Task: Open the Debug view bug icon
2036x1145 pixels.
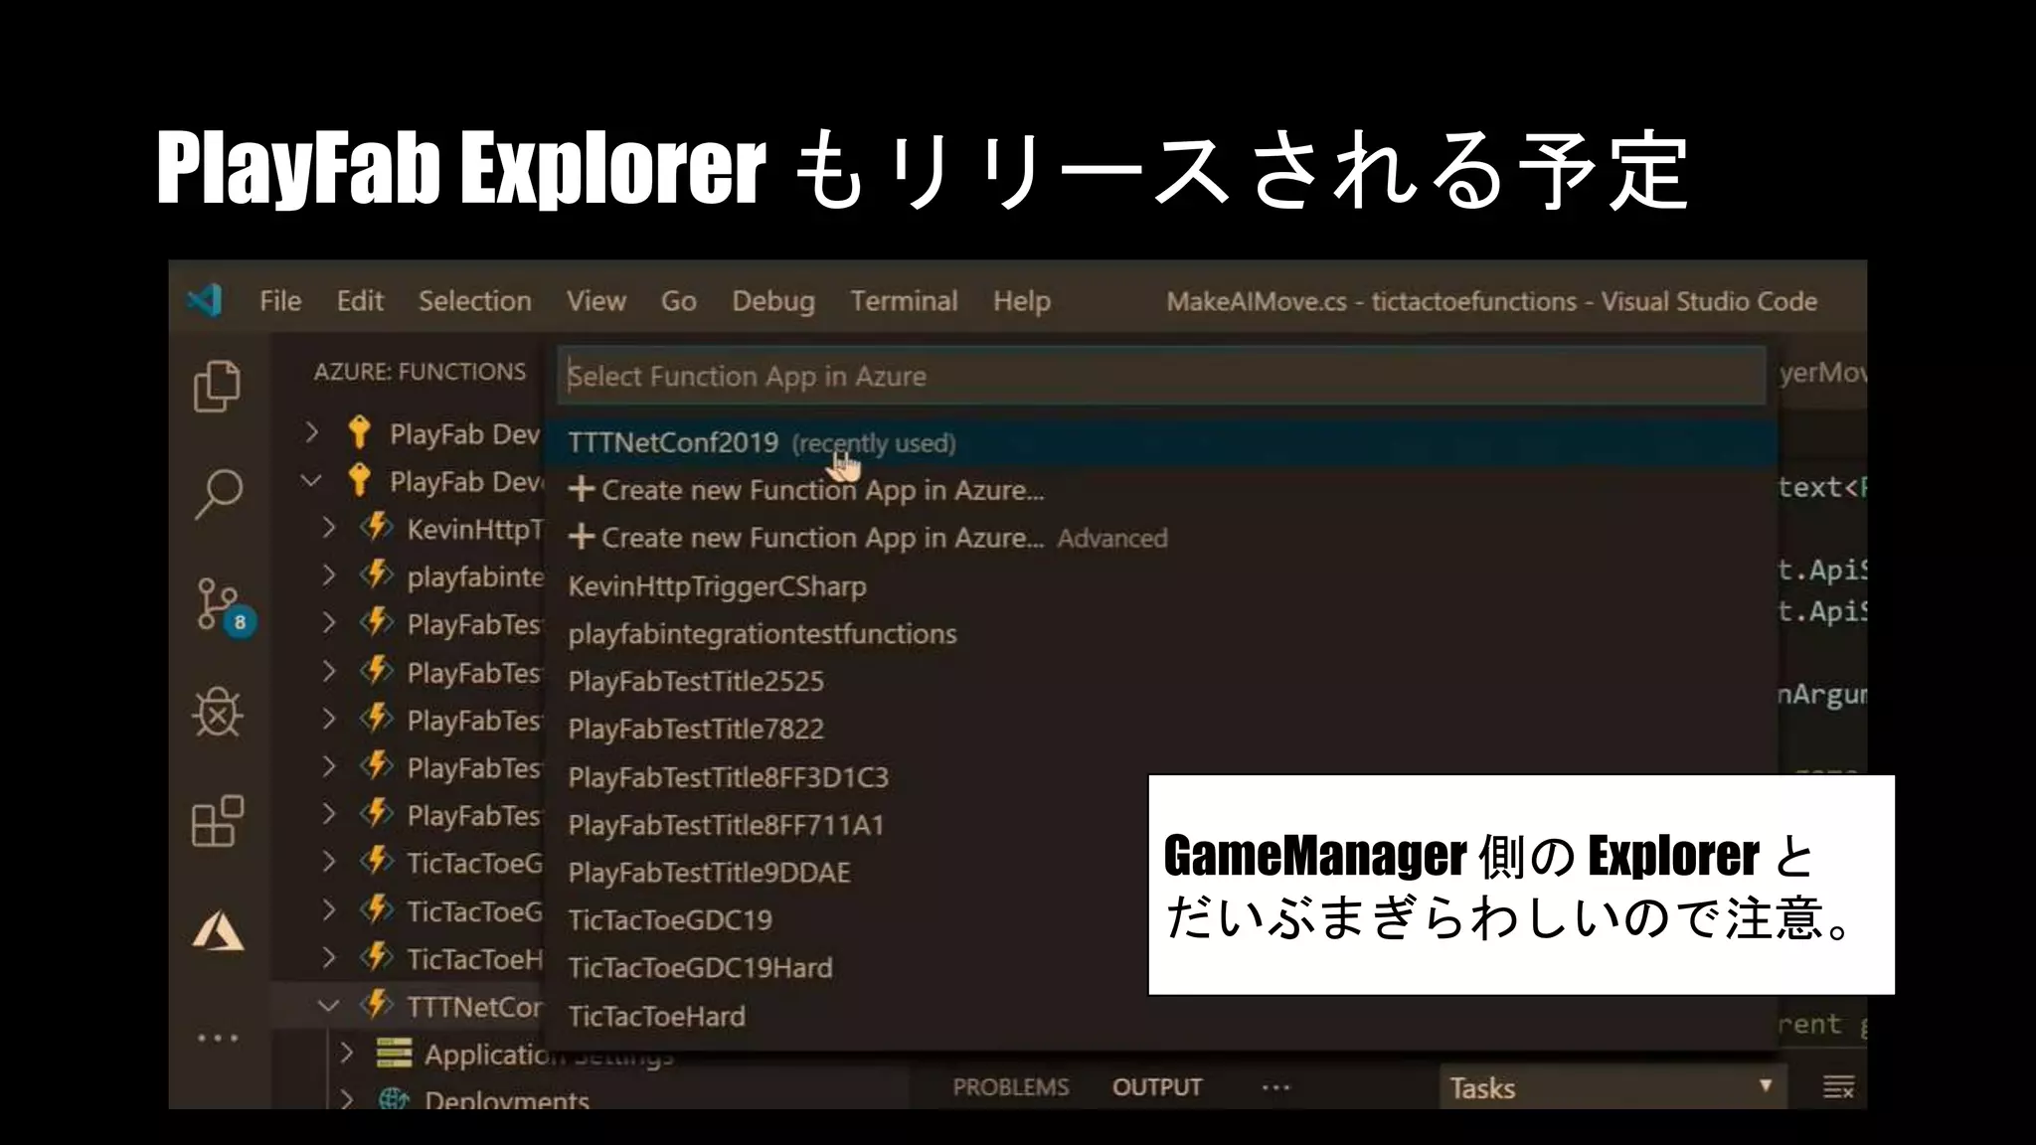Action: pyautogui.click(x=218, y=712)
